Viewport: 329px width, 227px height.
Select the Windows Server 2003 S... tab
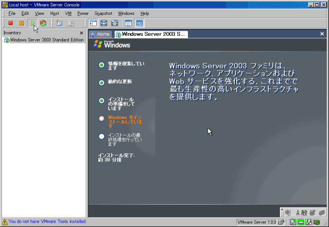pos(151,34)
